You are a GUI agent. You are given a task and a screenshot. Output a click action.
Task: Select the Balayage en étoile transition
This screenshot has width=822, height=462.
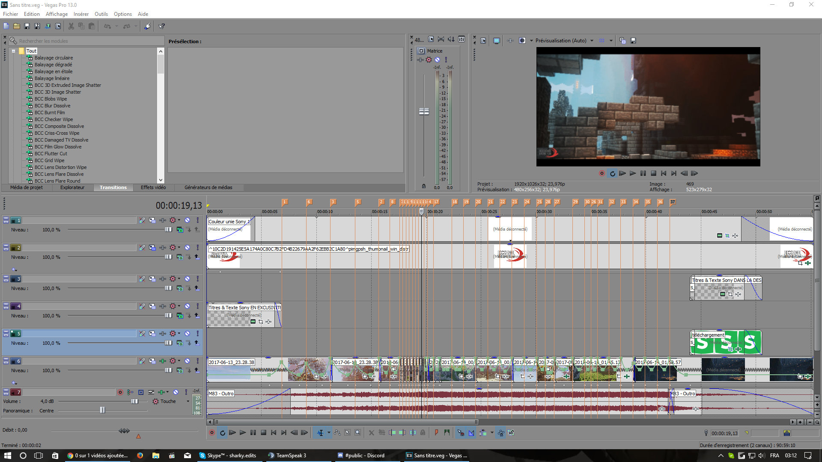(54, 71)
